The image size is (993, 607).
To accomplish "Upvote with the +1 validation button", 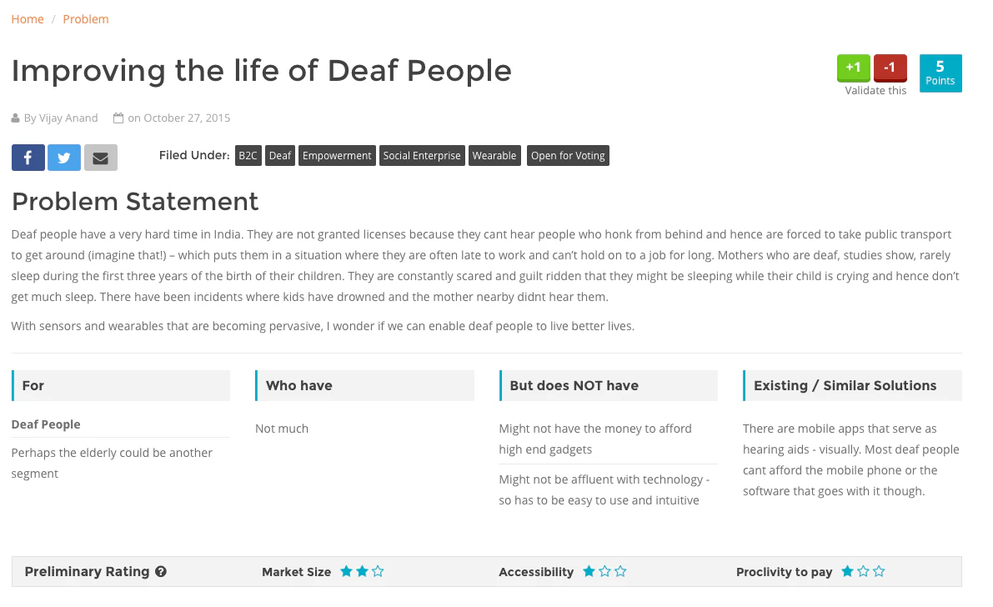I will click(853, 68).
